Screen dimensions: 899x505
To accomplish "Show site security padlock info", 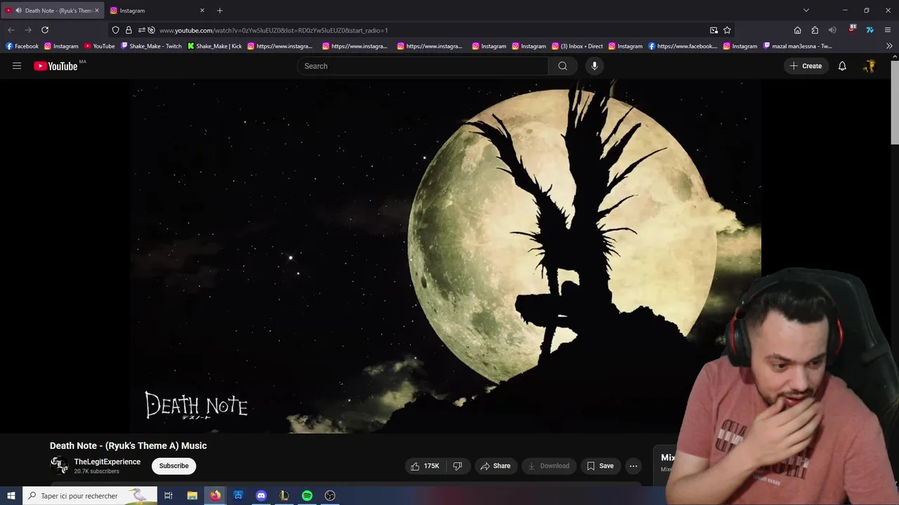I will point(129,30).
